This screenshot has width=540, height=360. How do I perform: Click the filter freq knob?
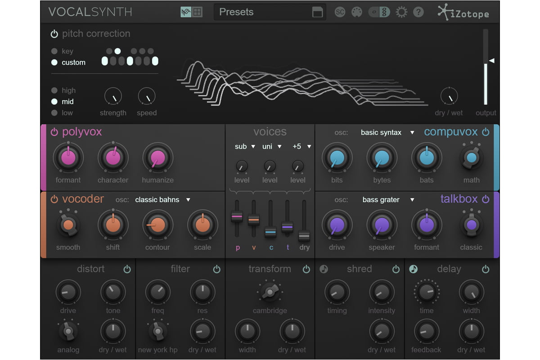click(157, 292)
